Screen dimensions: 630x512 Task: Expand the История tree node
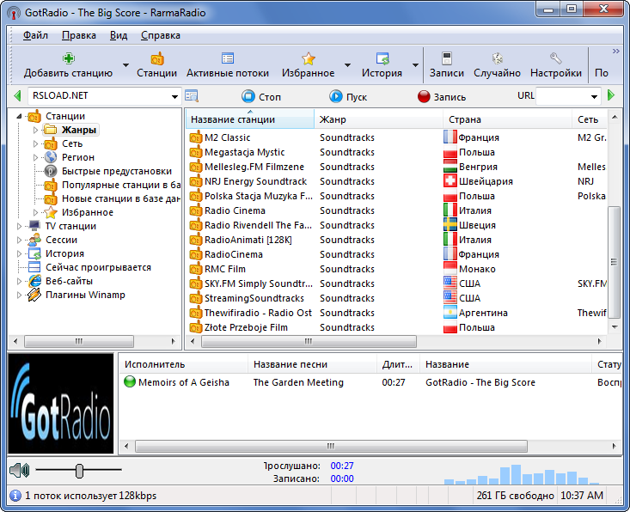pos(19,253)
